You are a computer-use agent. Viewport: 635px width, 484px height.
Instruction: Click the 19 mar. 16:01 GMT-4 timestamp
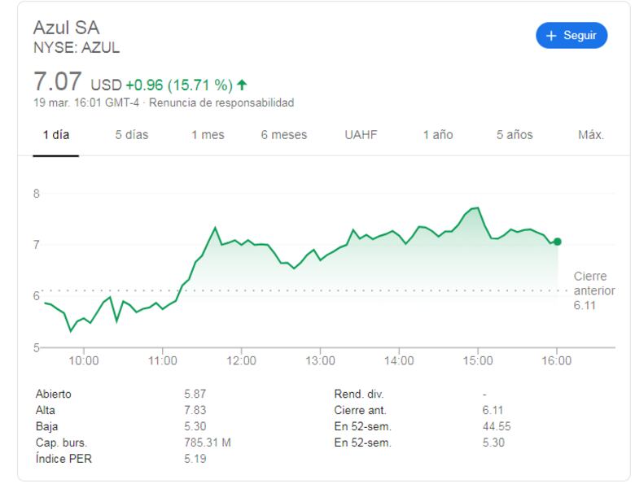tap(86, 102)
